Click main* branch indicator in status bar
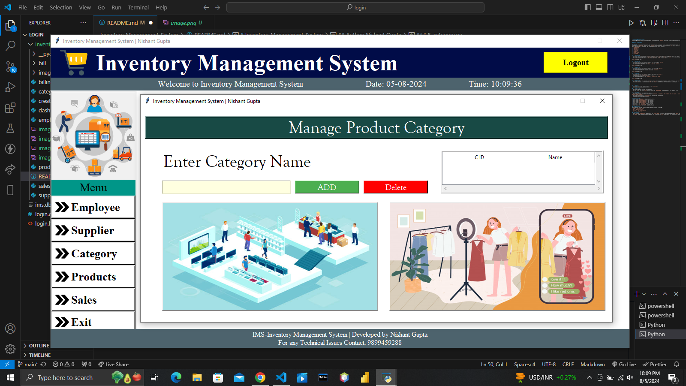This screenshot has height=386, width=686. [28, 364]
